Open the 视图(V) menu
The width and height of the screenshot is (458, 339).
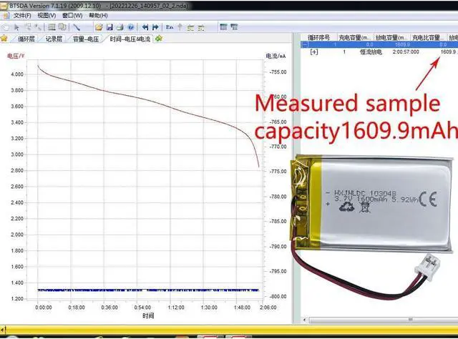[47, 15]
